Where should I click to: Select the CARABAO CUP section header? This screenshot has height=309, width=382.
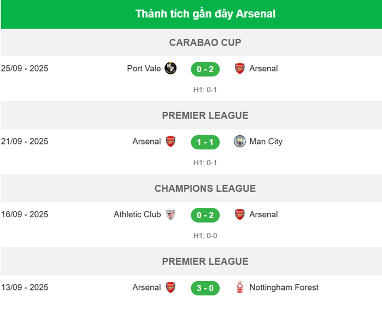[205, 43]
